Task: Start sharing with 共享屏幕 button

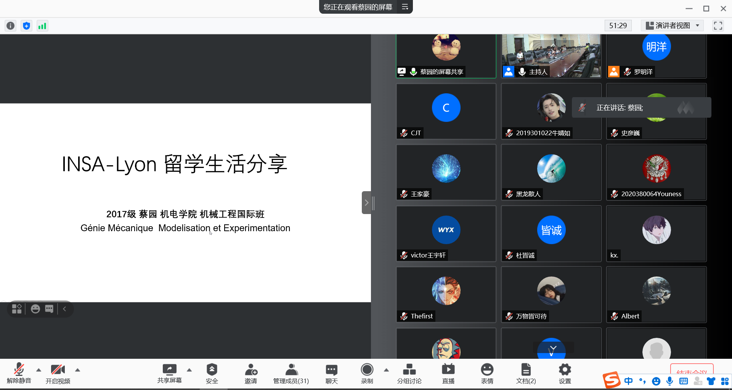Action: [169, 373]
